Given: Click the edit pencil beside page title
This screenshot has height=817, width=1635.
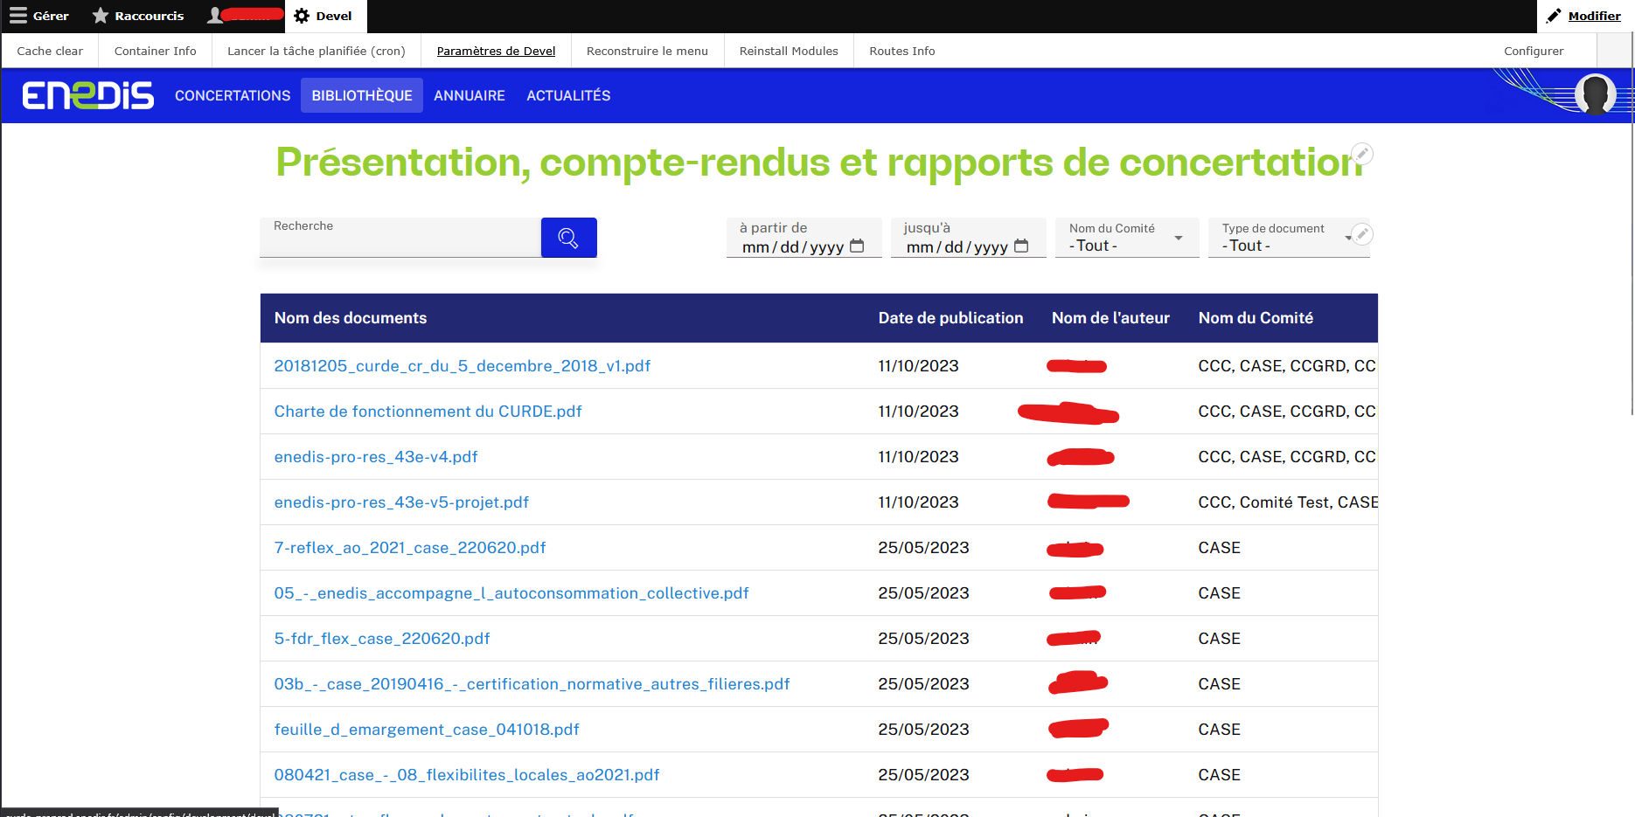Looking at the screenshot, I should (1361, 154).
